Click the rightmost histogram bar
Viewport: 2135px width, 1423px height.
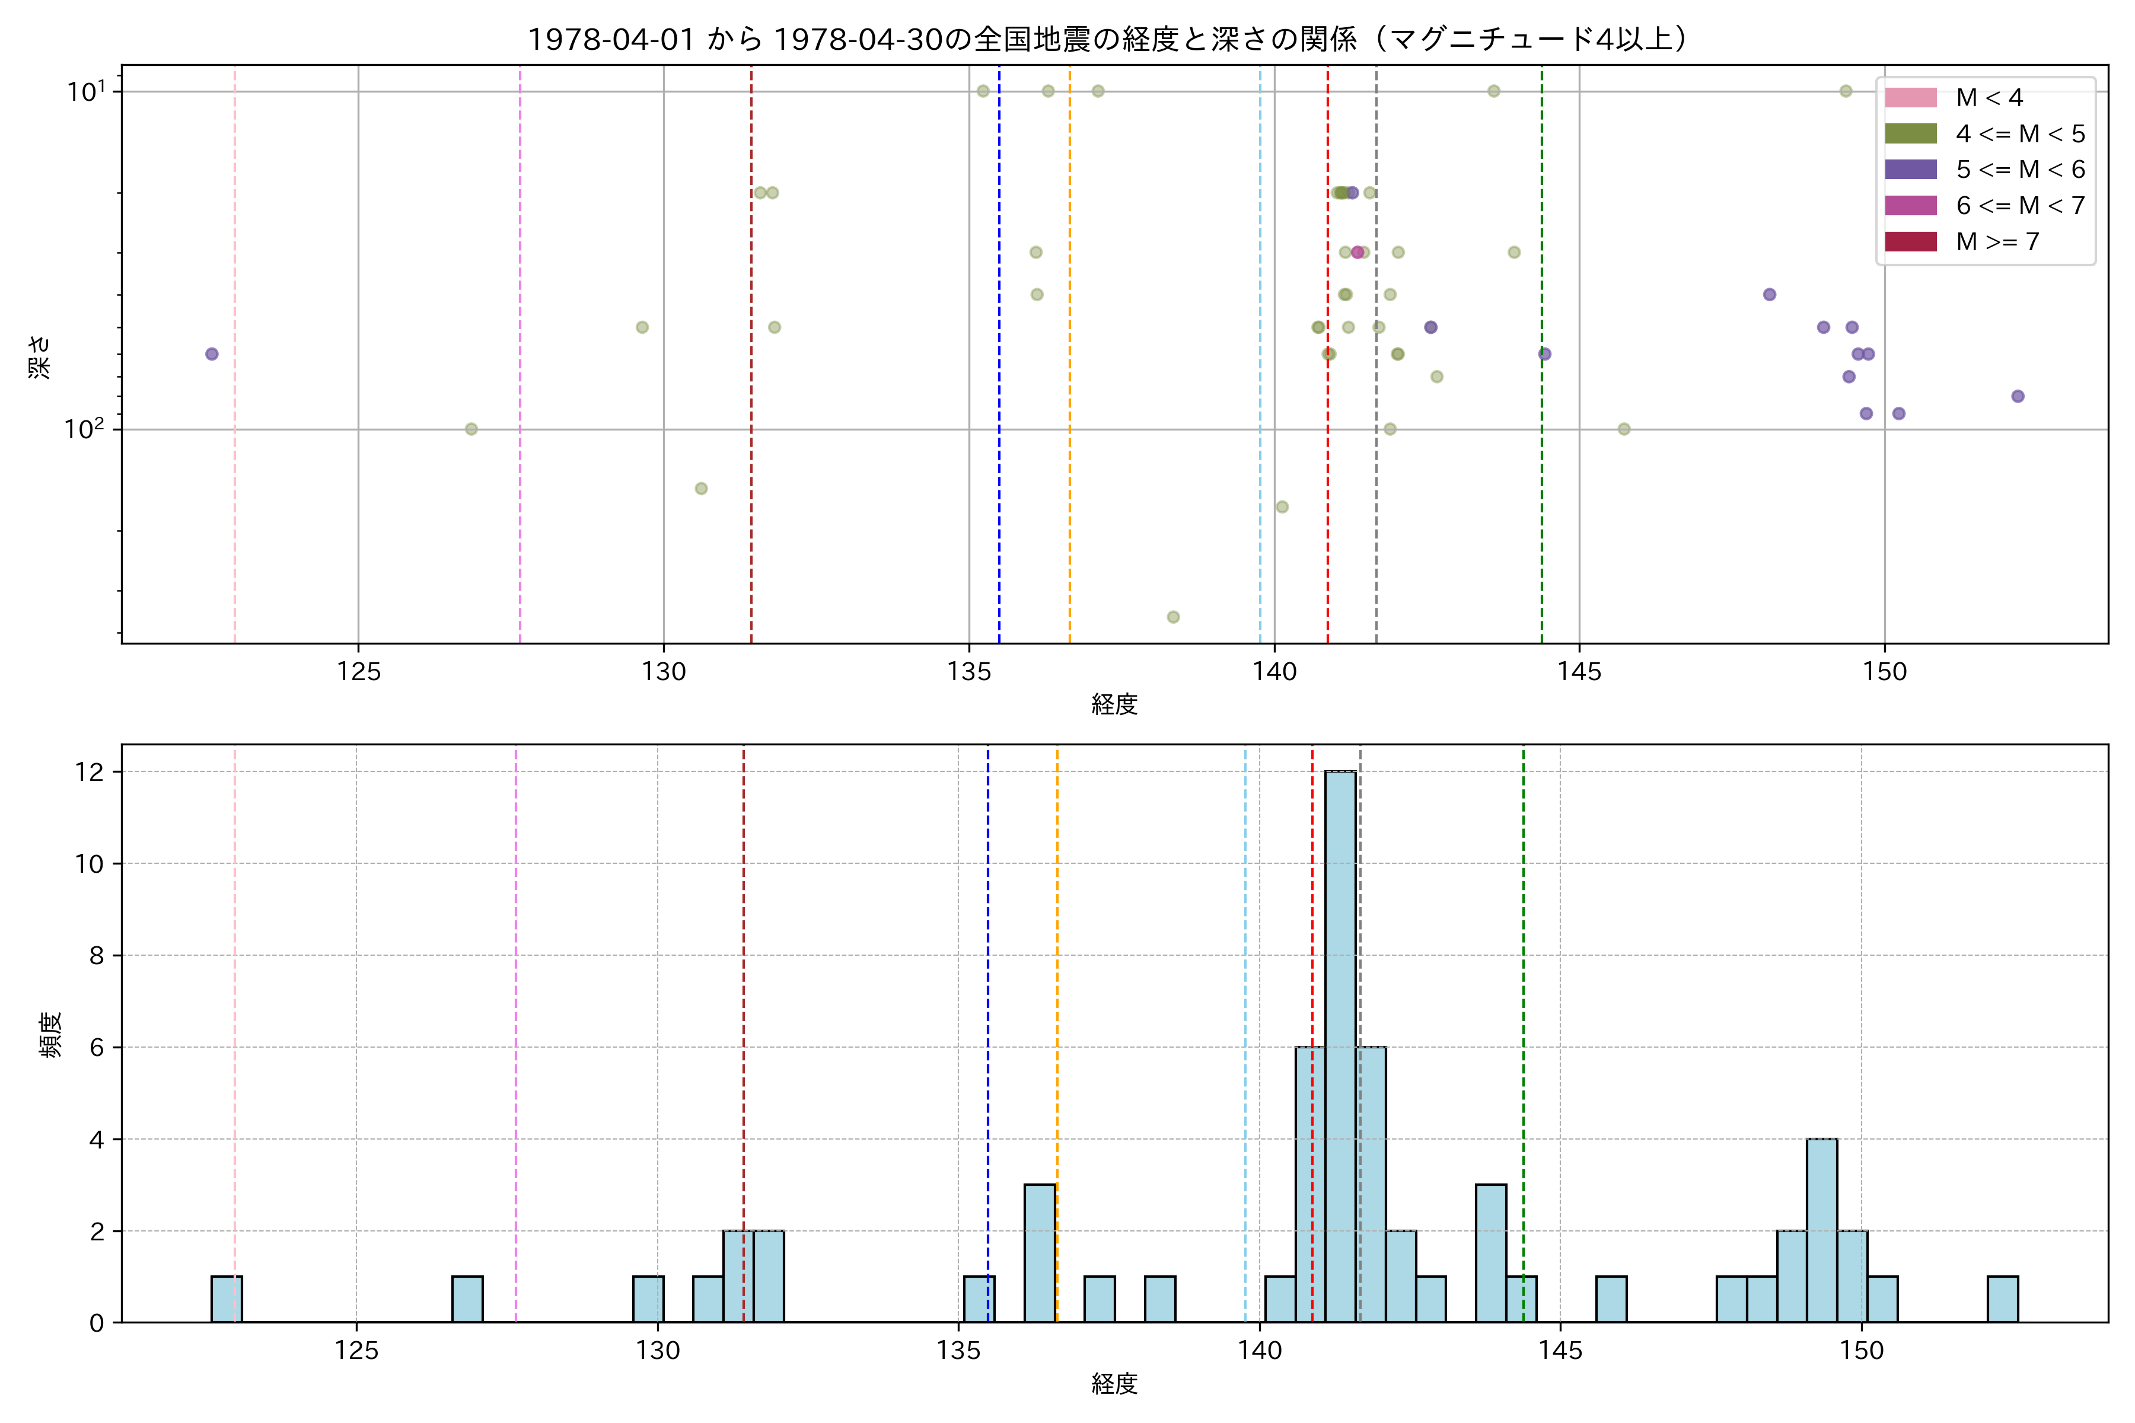tap(2003, 1300)
